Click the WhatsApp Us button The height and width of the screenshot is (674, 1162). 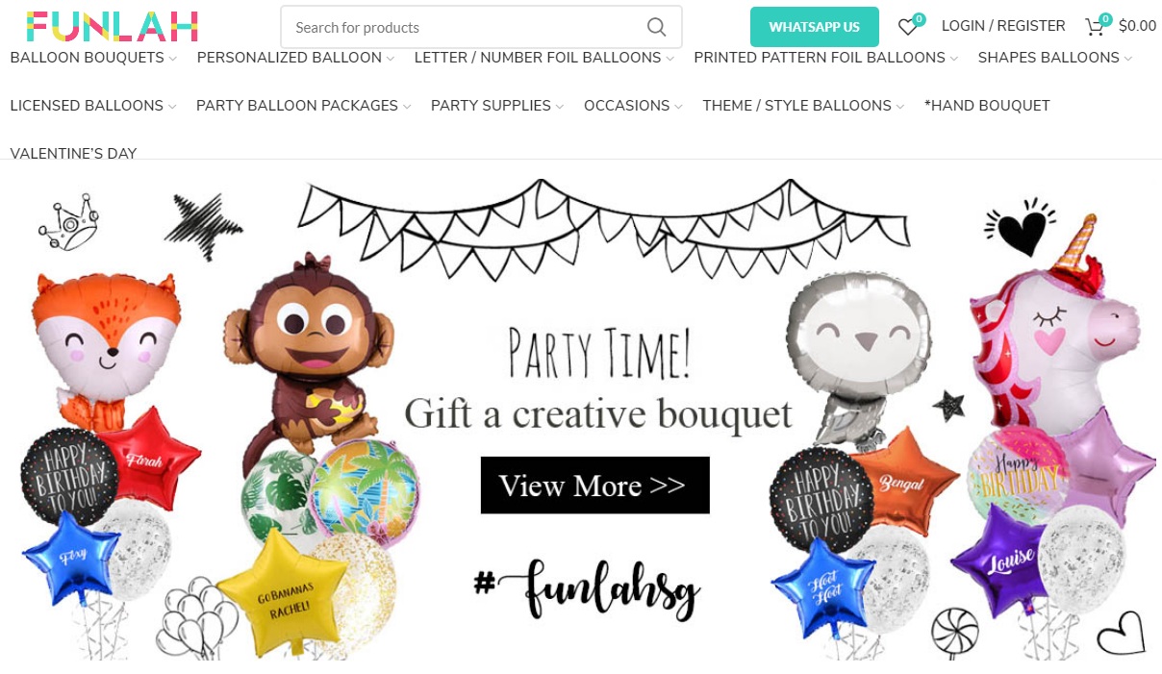[815, 27]
